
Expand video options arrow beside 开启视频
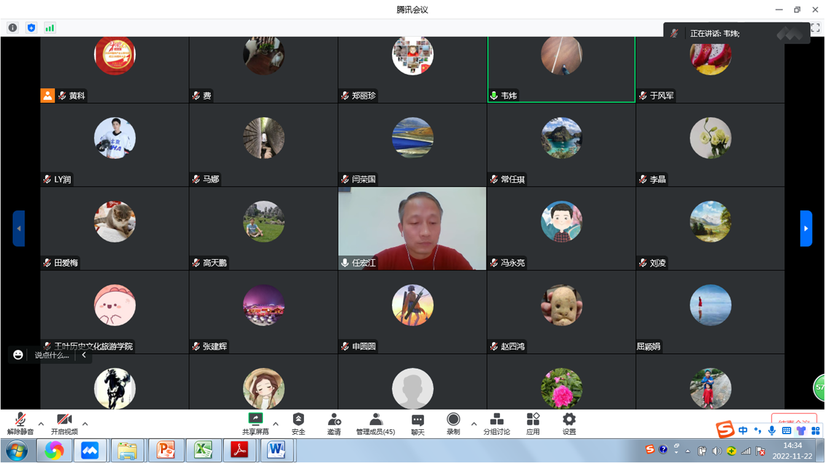coord(85,424)
